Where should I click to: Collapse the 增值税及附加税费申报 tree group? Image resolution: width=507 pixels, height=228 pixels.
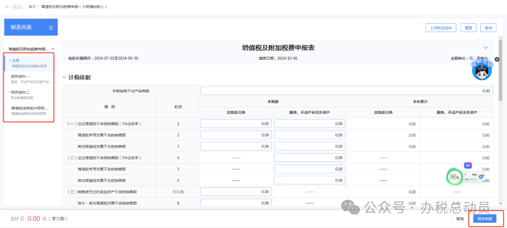coord(53,49)
